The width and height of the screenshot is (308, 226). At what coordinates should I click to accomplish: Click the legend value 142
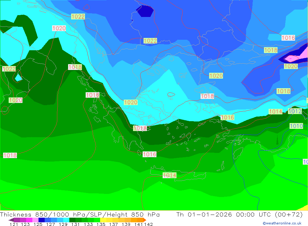[148, 224]
